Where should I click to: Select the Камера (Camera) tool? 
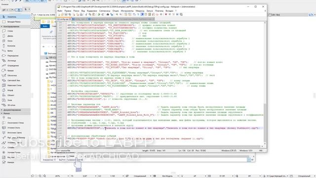[x=15, y=163]
